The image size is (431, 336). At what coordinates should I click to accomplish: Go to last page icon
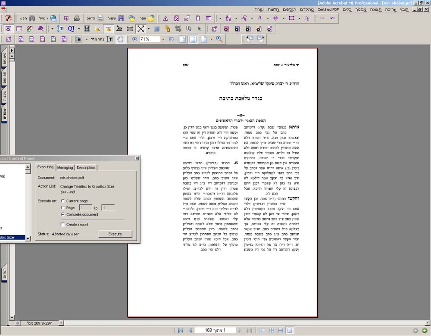pyautogui.click(x=249, y=330)
